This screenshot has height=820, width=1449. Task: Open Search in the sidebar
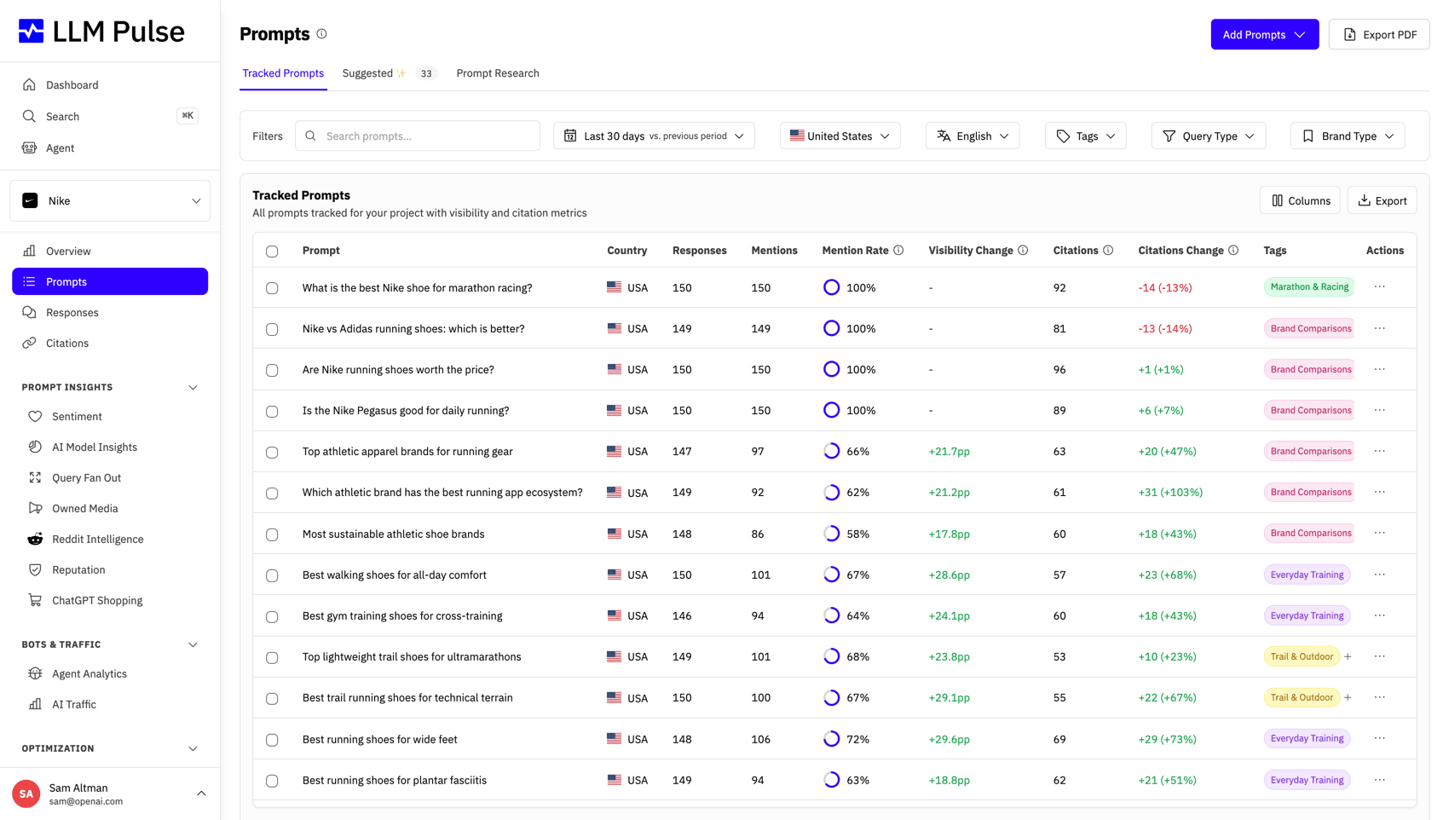coord(110,116)
